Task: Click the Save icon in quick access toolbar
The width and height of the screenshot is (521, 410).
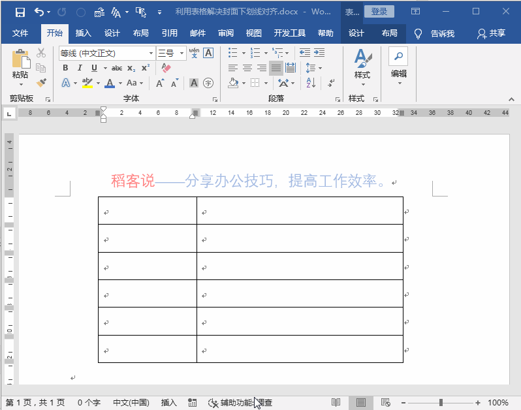Action: click(20, 12)
